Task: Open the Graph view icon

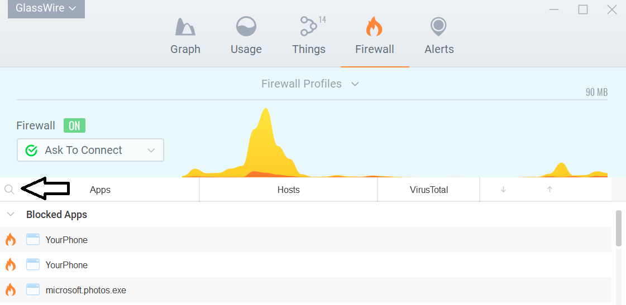Action: pyautogui.click(x=185, y=27)
